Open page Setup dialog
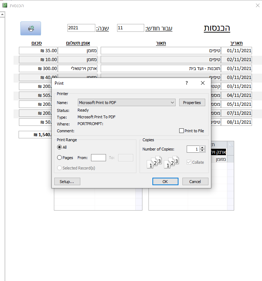The height and width of the screenshot is (281, 262). coord(67,182)
